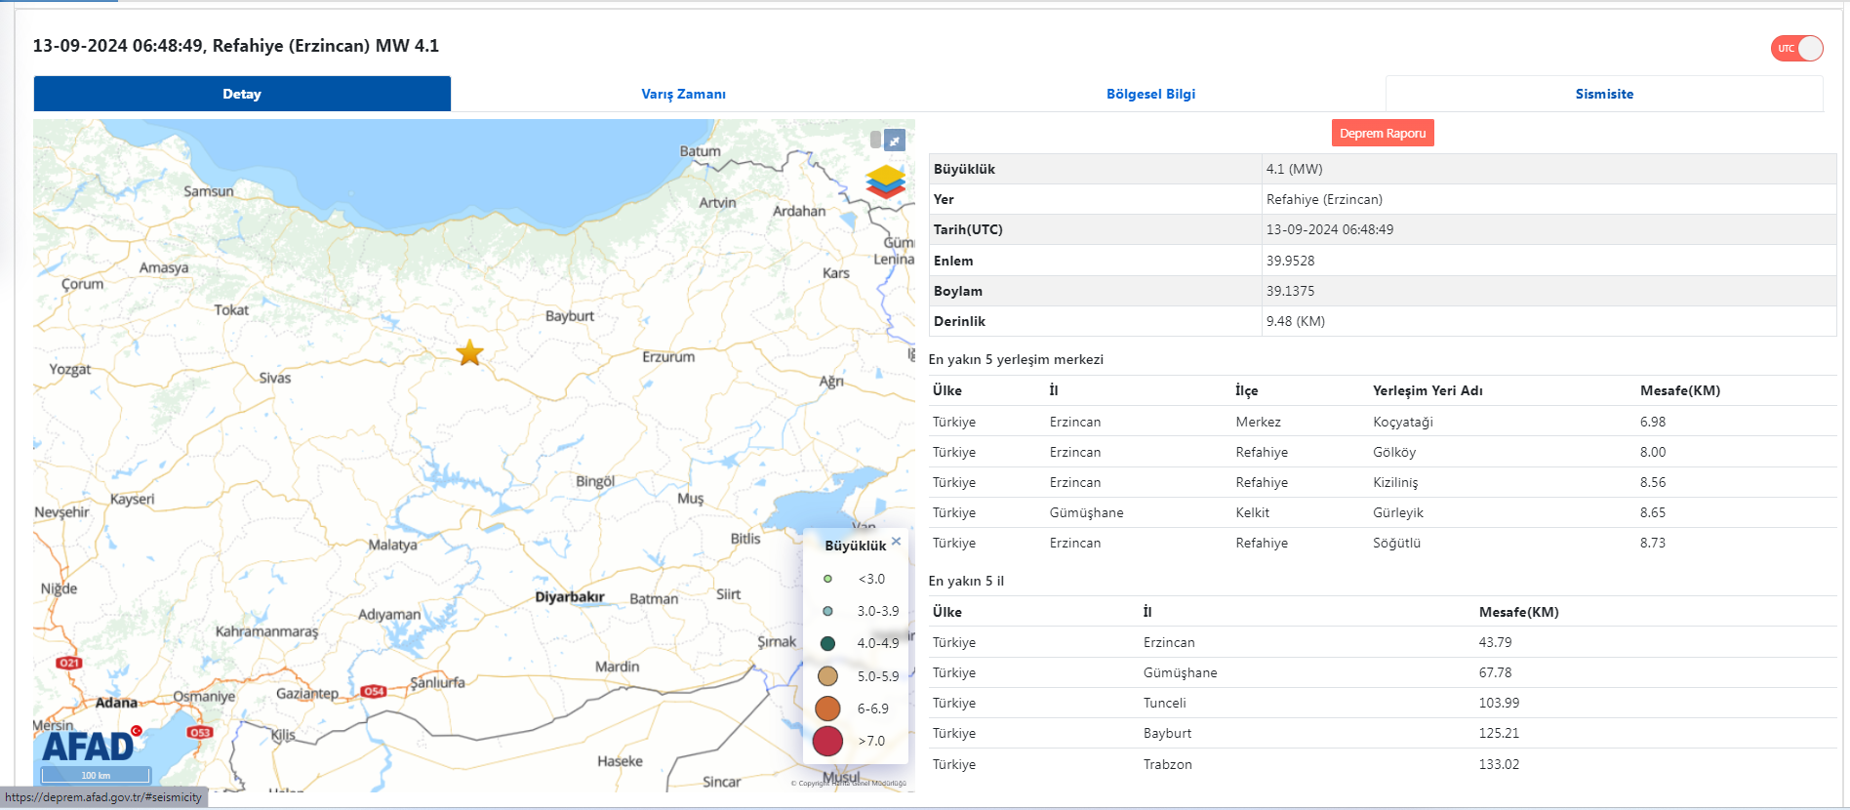Click the Diyarbakır city label on map
The image size is (1850, 810).
pos(570,596)
